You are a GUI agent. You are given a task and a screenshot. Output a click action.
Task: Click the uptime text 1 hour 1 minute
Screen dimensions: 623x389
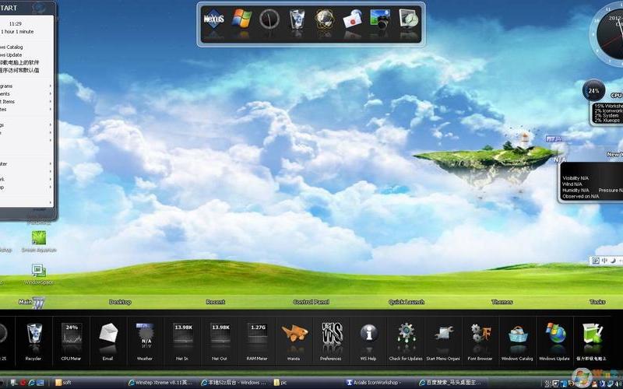[x=17, y=32]
